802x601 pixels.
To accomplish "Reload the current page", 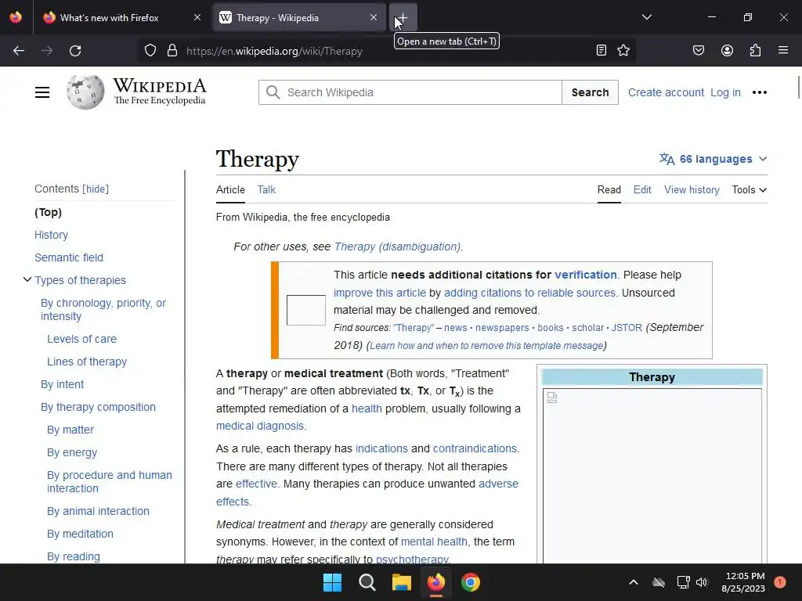I will pyautogui.click(x=75, y=51).
